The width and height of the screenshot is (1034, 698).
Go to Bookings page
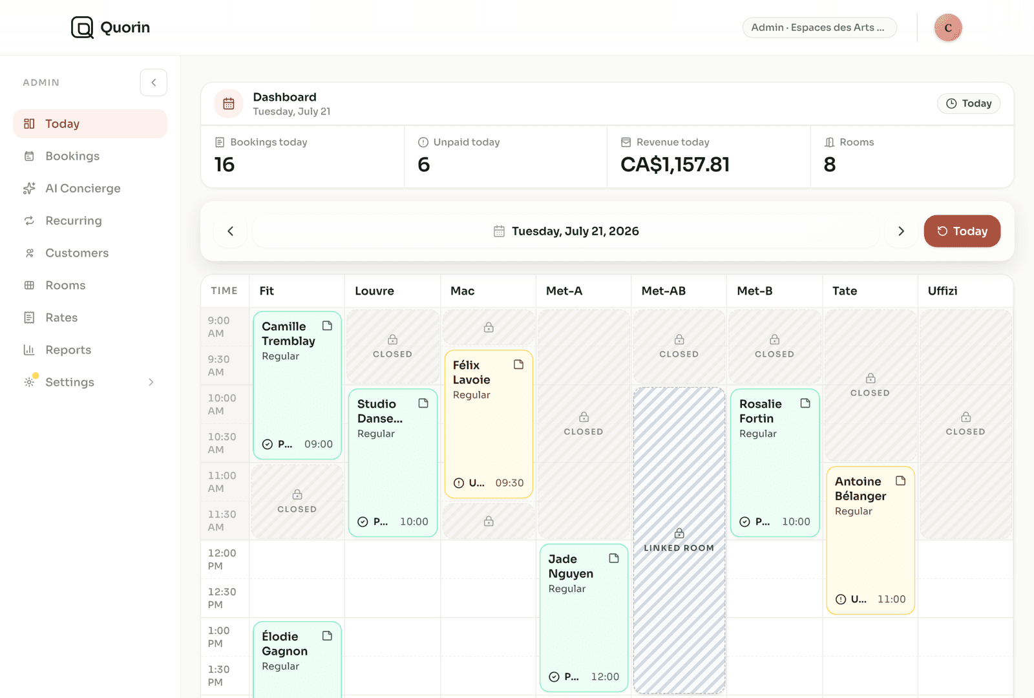(x=90, y=156)
